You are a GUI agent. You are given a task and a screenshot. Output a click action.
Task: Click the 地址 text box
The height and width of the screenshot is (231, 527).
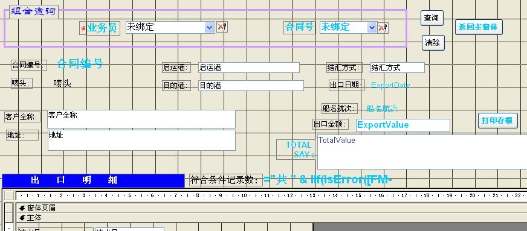141,140
